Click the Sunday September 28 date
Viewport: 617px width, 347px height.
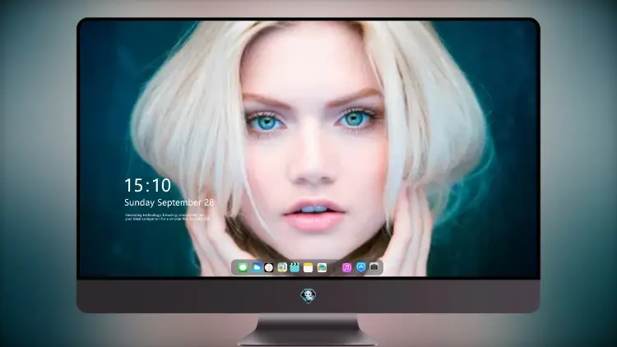pos(169,202)
